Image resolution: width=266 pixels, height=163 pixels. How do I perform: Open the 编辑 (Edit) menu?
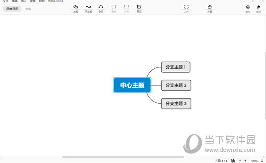click(15, 1)
